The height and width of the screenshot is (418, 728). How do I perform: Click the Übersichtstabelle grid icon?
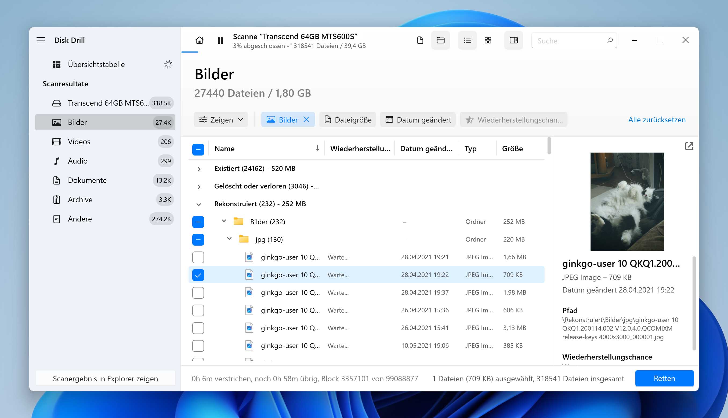[x=57, y=65]
